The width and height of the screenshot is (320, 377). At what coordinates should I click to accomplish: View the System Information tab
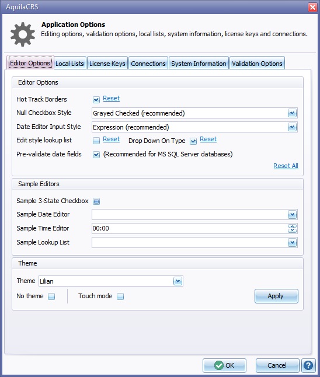coord(199,64)
